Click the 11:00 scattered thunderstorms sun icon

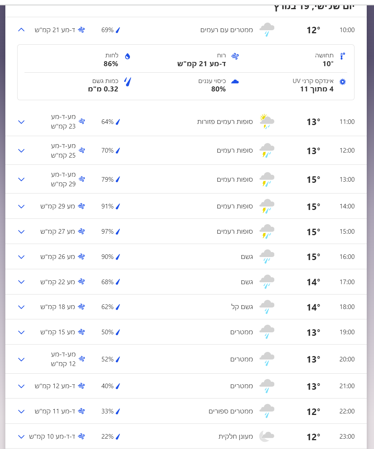tap(267, 122)
